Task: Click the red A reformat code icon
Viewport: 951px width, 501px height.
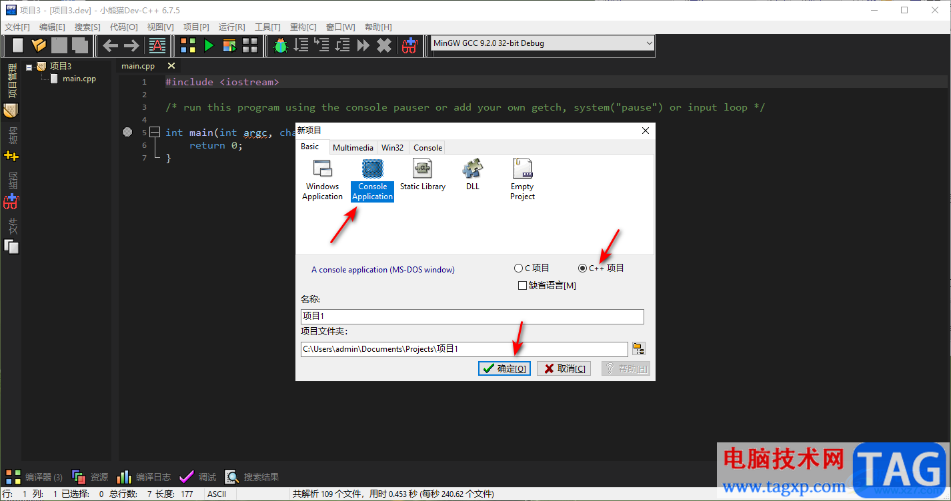Action: click(x=157, y=45)
